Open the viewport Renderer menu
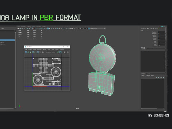 pyautogui.click(x=39, y=27)
